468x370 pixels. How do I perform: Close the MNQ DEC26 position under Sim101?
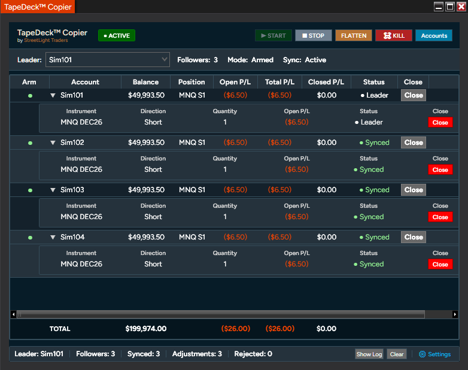pos(440,123)
